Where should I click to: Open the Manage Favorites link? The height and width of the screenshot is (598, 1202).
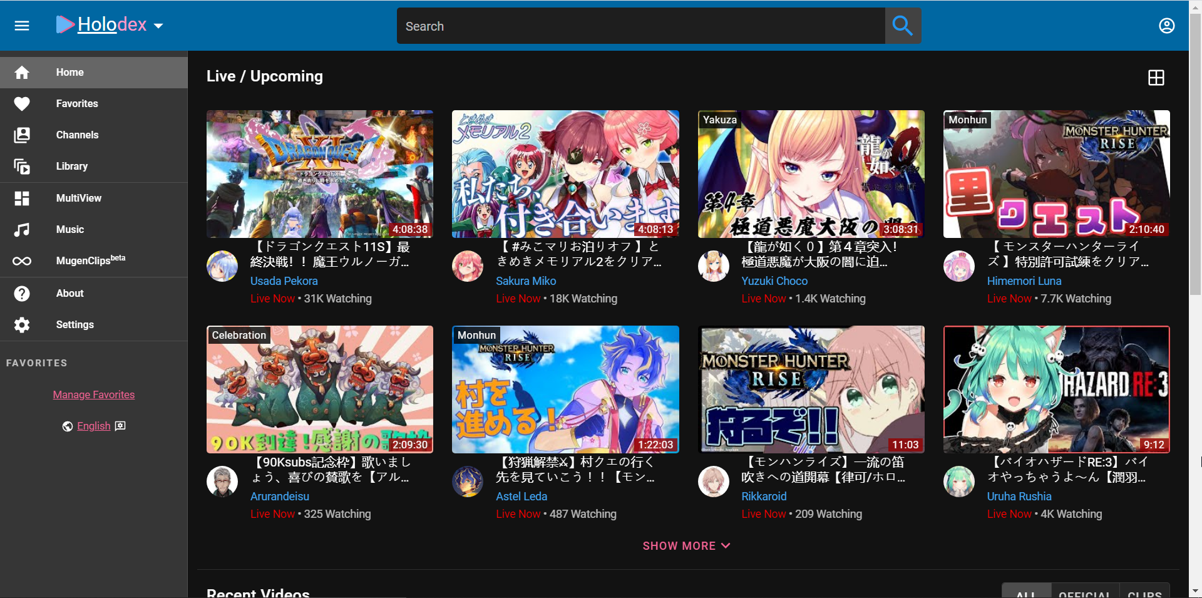94,394
